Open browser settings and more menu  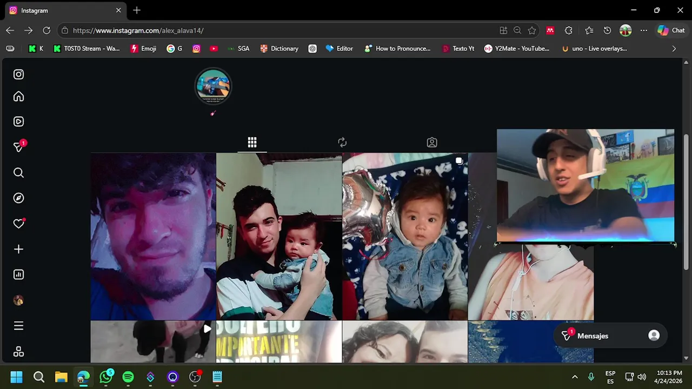pos(644,30)
